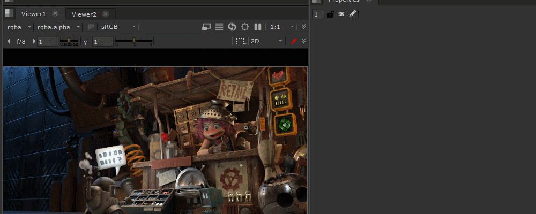The image size is (536, 214).
Task: Increase gain with right f-stop arrow
Action: 34,41
